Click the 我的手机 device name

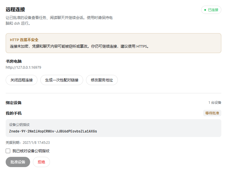[14, 113]
